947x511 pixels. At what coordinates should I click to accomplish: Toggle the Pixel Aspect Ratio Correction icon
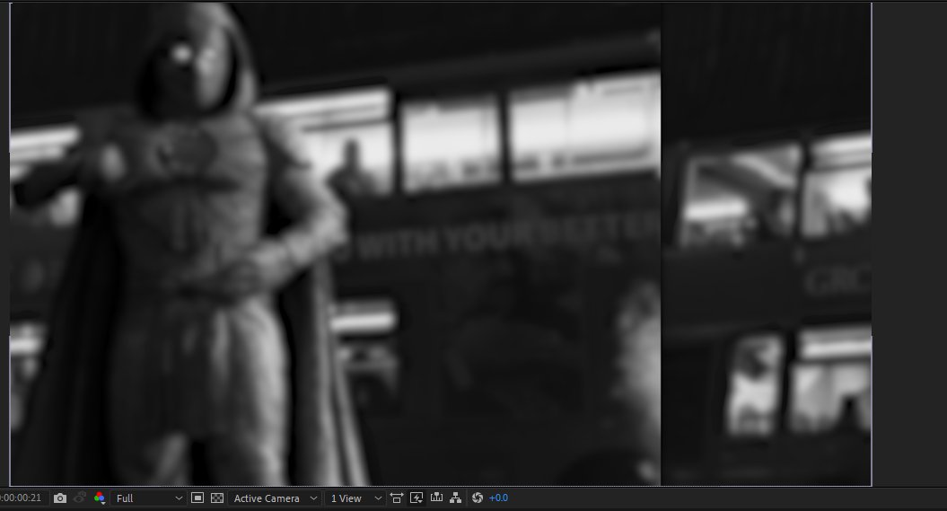(396, 498)
